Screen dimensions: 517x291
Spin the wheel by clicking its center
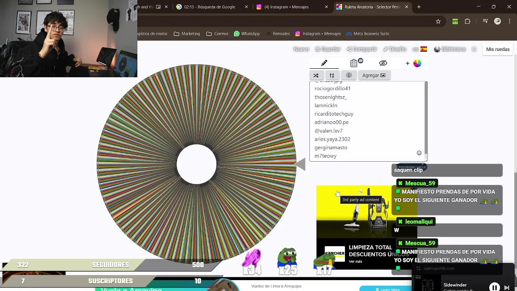[x=197, y=164]
